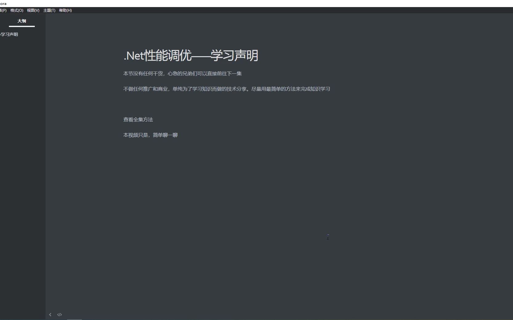Open the 帮助(H) menu

coord(65,10)
